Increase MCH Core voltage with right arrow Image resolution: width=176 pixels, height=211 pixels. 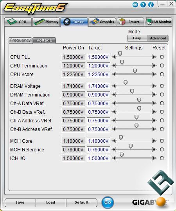(154, 141)
